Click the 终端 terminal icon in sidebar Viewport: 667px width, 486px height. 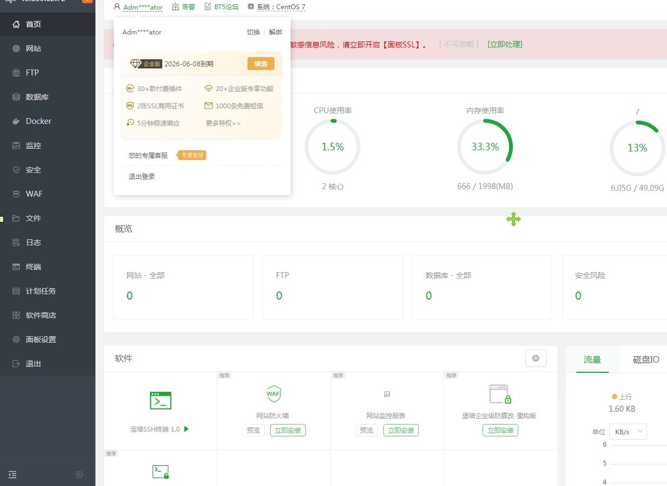(16, 267)
